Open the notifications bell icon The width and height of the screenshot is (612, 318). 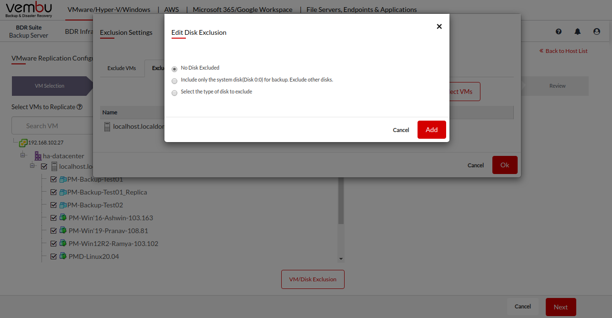click(x=578, y=31)
